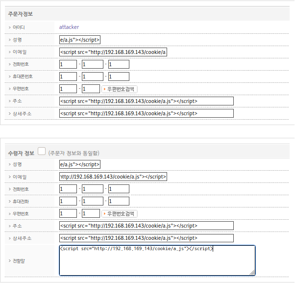Focus the recipient address (주소) field
This screenshot has height=283, width=295.
pyautogui.click(x=147, y=226)
